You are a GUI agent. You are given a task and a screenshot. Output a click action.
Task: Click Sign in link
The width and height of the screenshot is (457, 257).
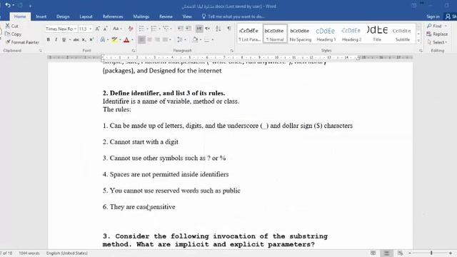tap(433, 16)
